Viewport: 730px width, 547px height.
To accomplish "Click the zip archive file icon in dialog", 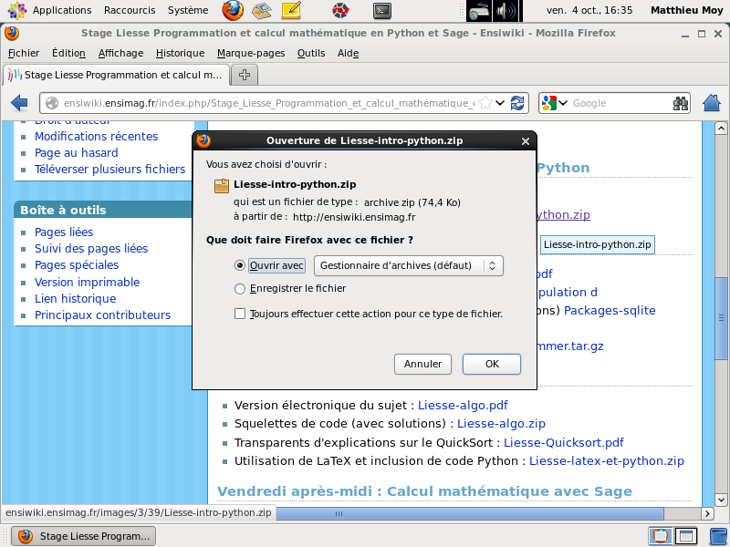I will point(222,186).
